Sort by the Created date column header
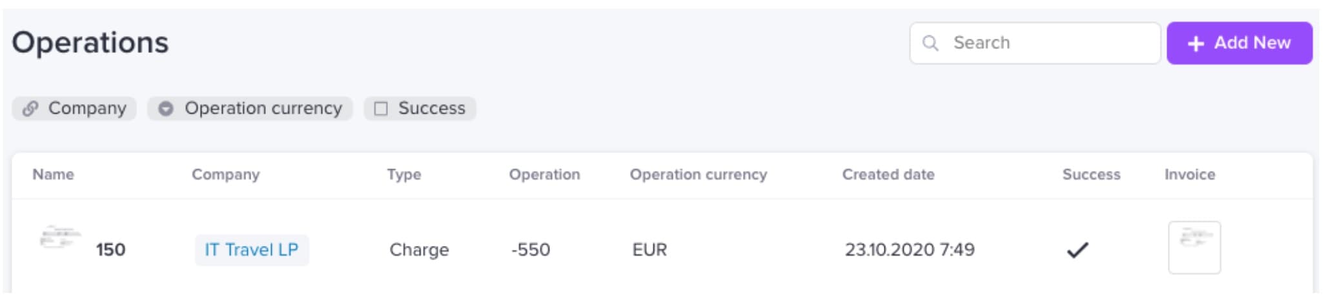The width and height of the screenshot is (1326, 306). [888, 174]
